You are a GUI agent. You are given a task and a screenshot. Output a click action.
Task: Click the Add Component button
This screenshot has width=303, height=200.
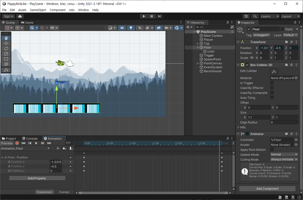(x=267, y=189)
